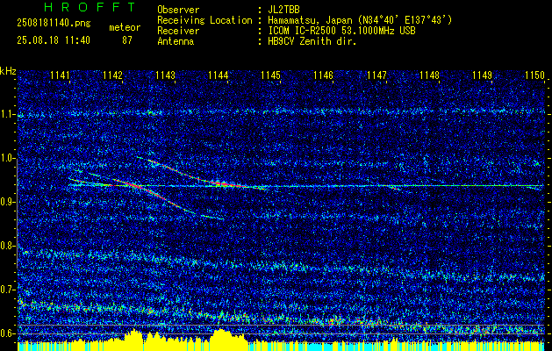Click frequency axis label 1.1
Viewport: 552px width, 351px height.
click(x=8, y=114)
